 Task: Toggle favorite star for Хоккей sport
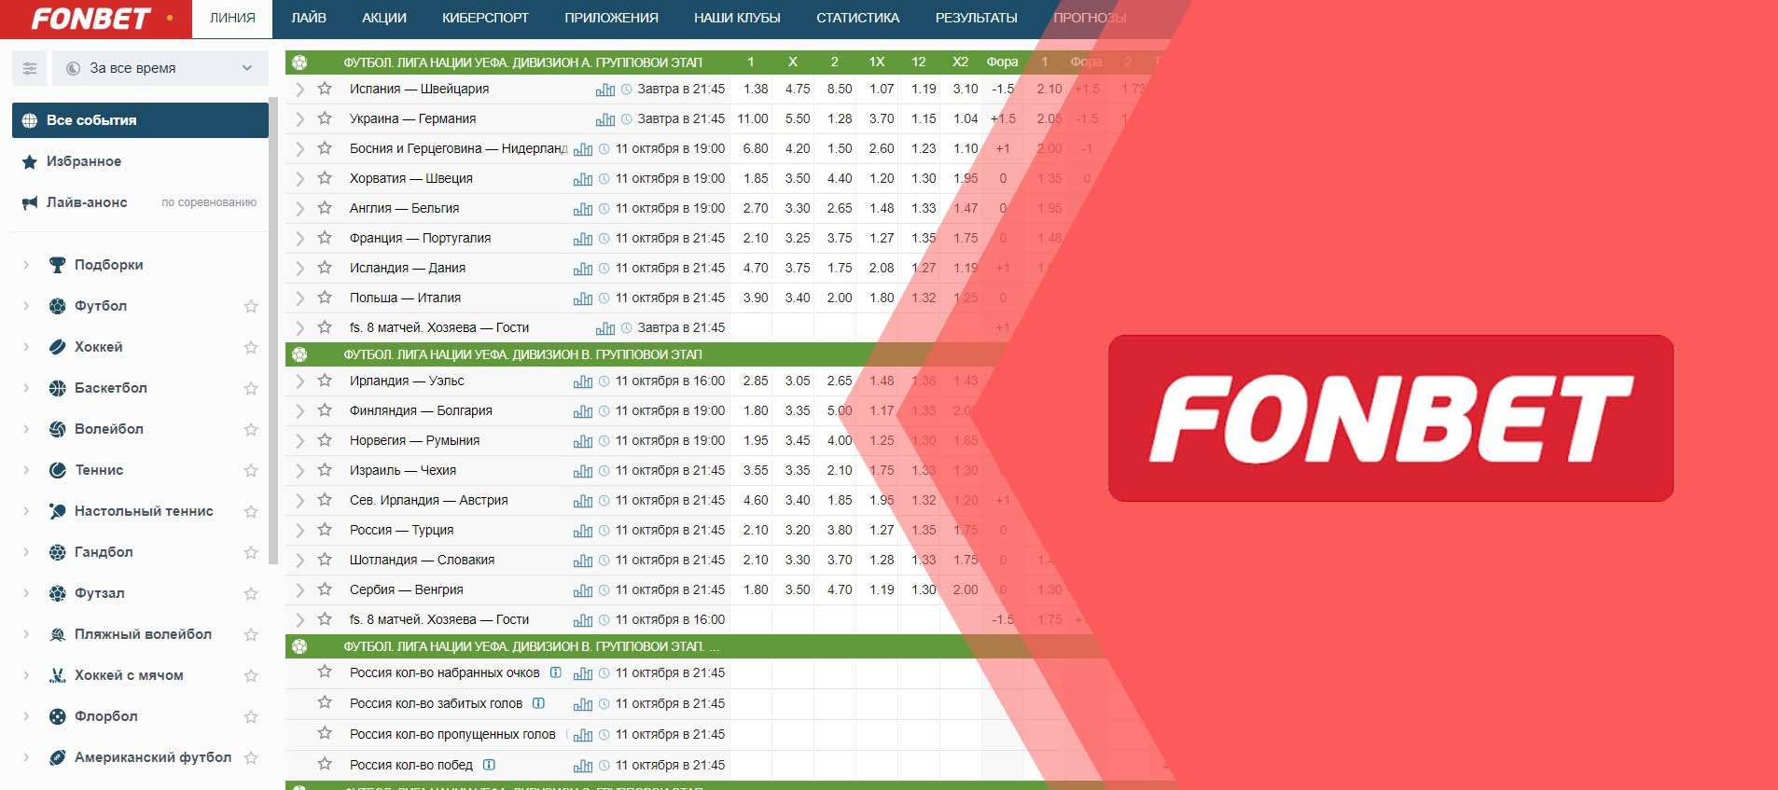250,347
